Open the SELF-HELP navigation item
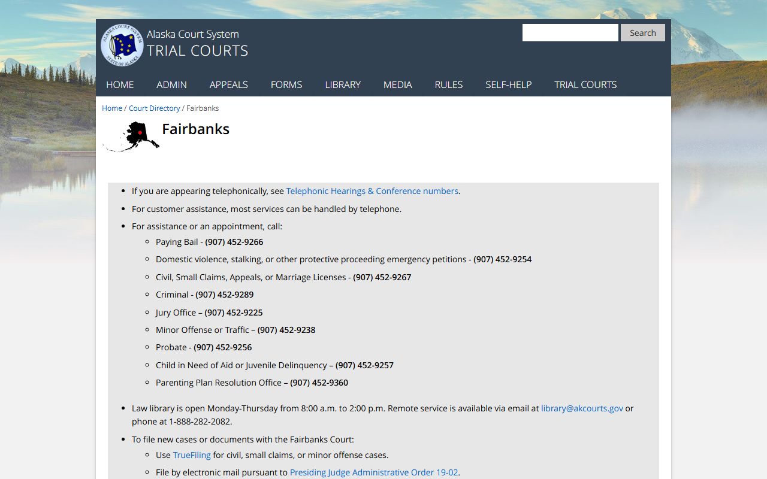This screenshot has width=767, height=479. pos(508,84)
